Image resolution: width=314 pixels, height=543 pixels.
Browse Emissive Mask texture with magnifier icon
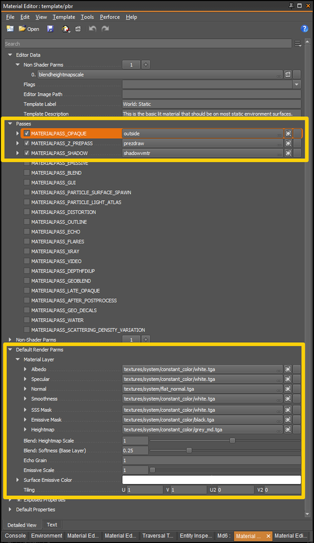pos(288,419)
